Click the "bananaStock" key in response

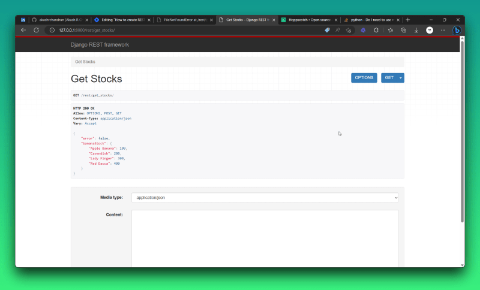coord(94,143)
